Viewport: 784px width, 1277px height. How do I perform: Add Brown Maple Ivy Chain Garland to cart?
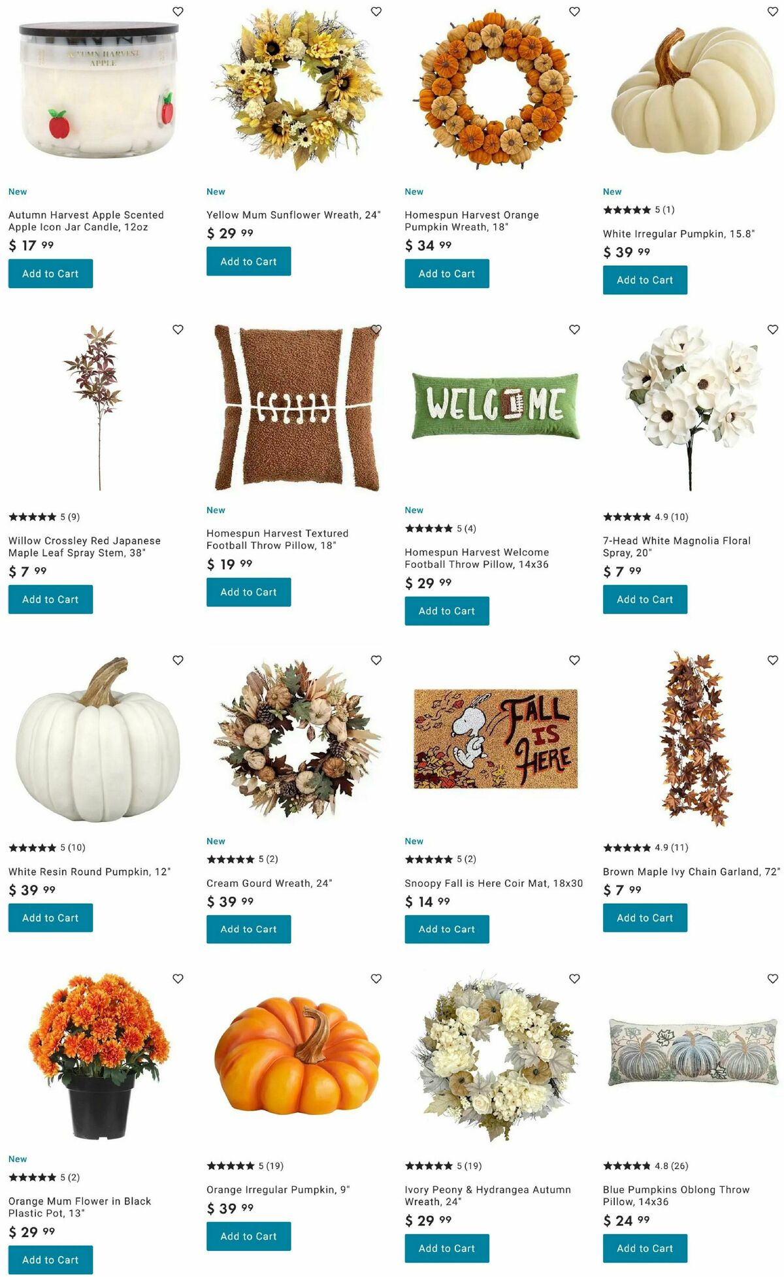[x=645, y=918]
